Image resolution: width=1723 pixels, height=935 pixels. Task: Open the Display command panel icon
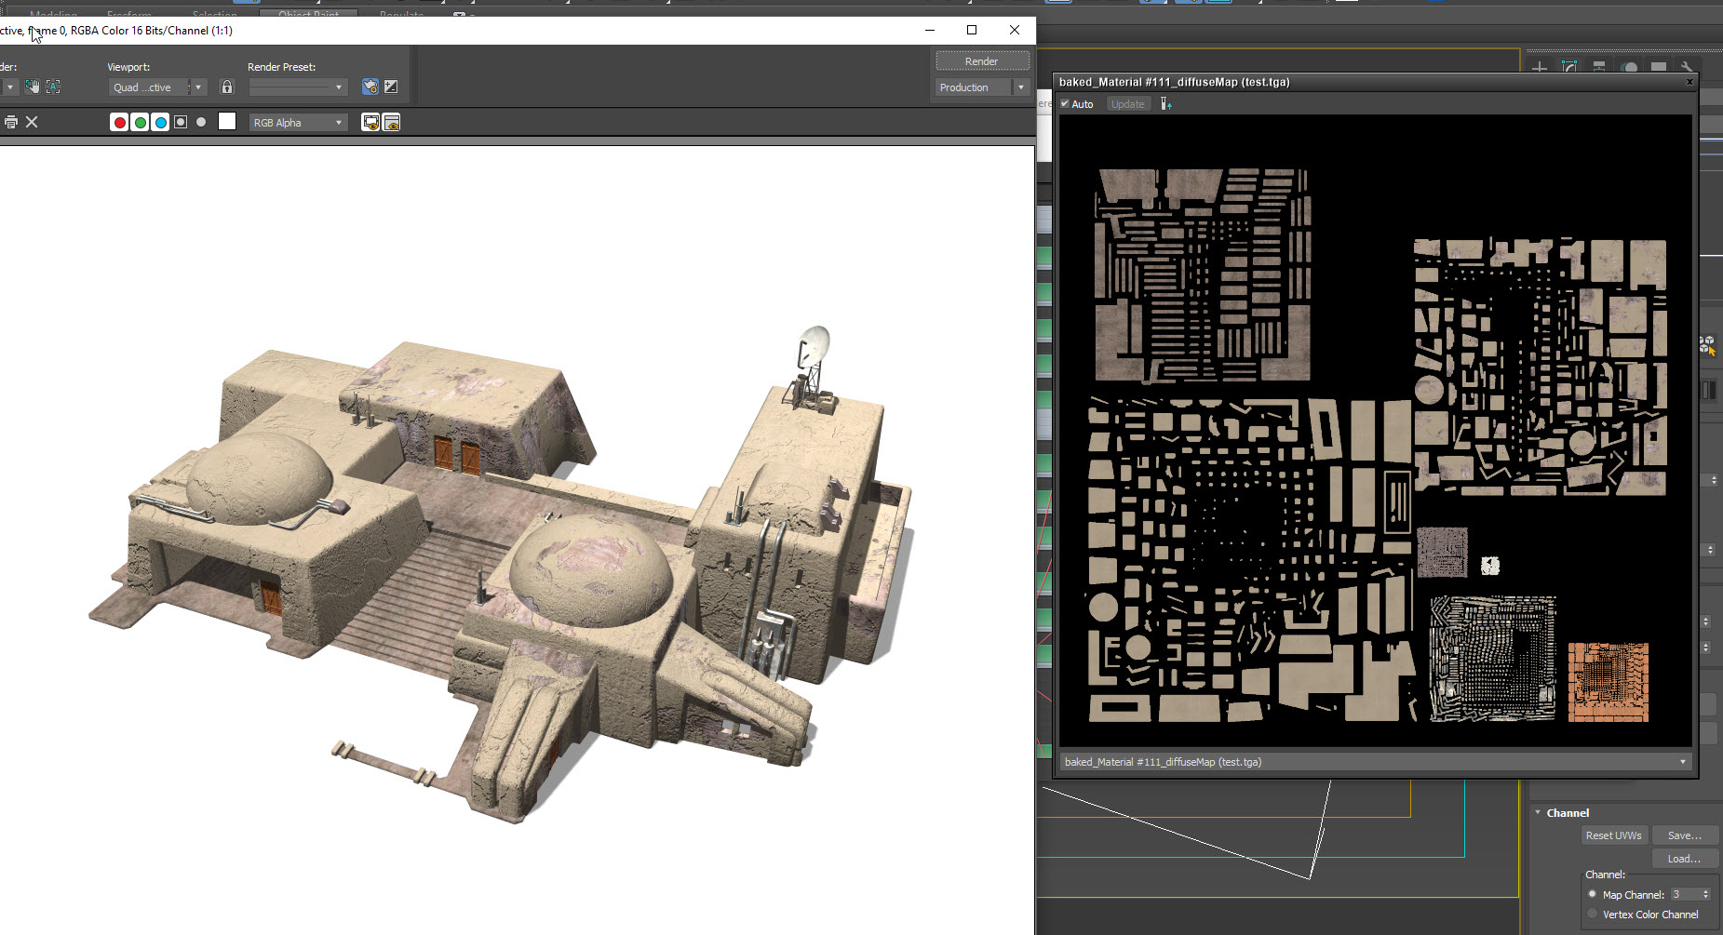(1659, 68)
